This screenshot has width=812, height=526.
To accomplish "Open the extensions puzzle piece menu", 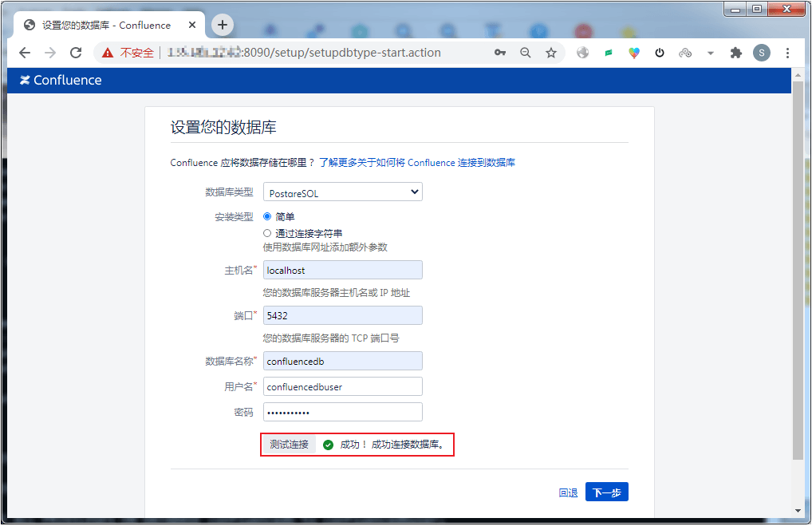I will pos(736,53).
